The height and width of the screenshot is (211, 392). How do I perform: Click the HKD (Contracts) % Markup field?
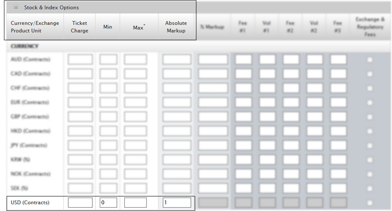(x=213, y=131)
